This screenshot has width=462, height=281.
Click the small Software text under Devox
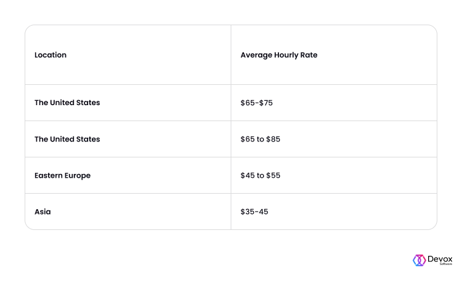tap(446, 264)
